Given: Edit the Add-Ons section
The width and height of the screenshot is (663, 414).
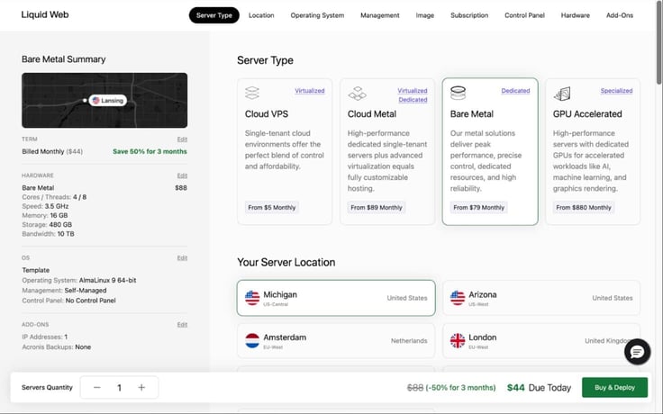Looking at the screenshot, I should tap(182, 325).
